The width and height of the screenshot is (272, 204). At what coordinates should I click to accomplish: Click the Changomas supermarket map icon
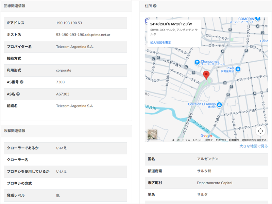click(197, 62)
